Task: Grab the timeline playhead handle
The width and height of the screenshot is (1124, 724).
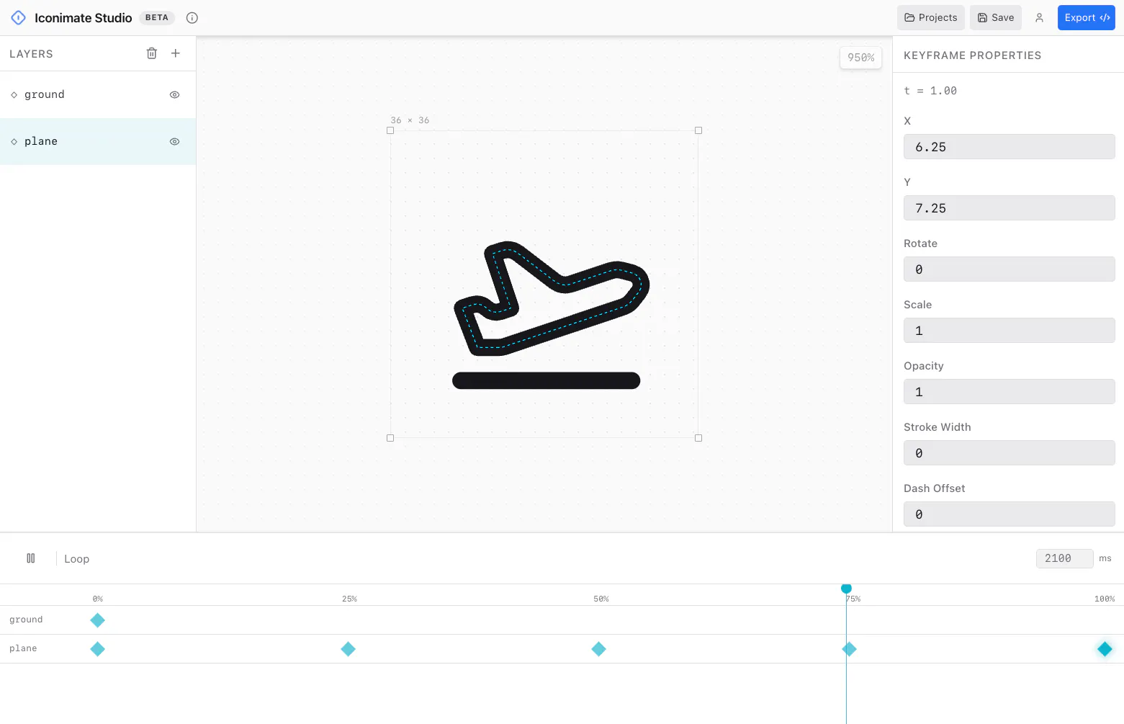Action: (847, 589)
